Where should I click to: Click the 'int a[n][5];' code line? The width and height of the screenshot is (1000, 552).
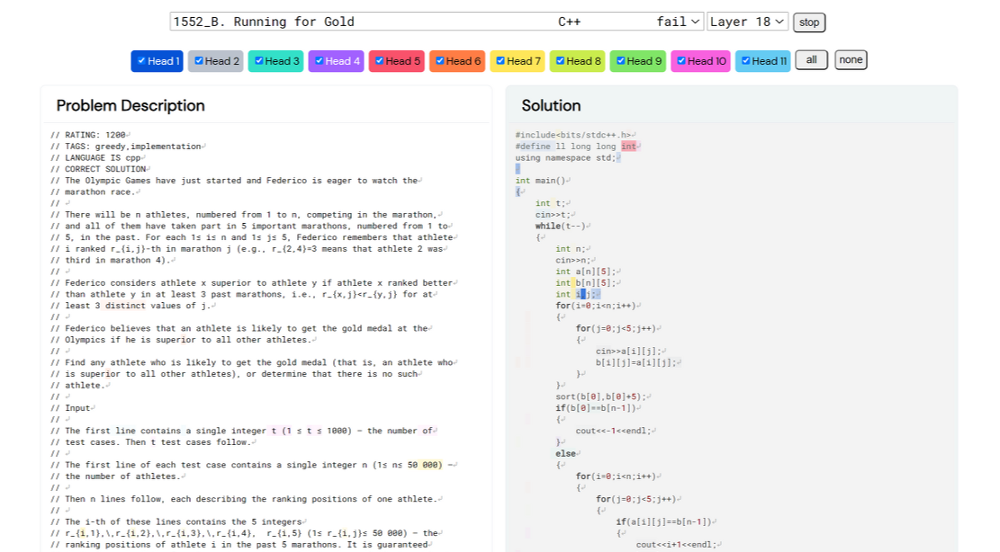[x=585, y=272]
